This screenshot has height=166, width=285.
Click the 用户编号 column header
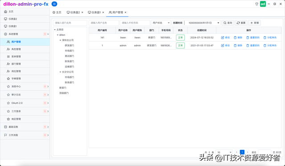pos(102,30)
